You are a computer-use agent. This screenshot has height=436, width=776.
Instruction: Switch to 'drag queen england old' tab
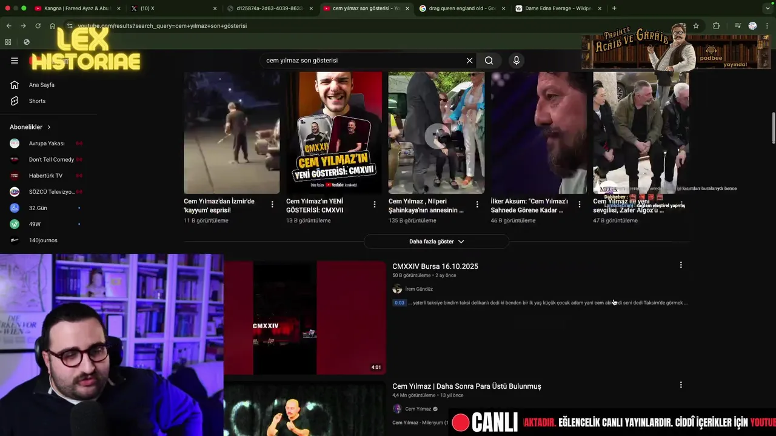click(x=463, y=8)
